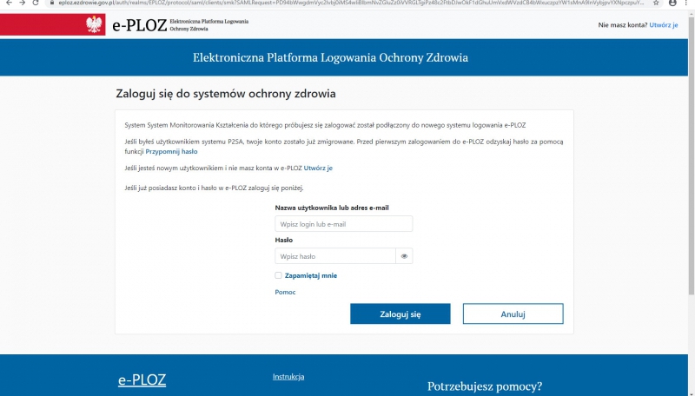Follow the Utwórz je link in info text
Screen dimensions: 695x396
[318, 168]
